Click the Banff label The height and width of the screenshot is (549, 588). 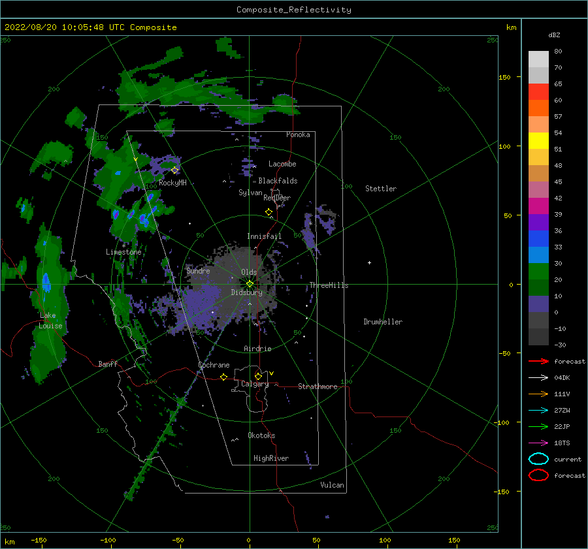108,364
